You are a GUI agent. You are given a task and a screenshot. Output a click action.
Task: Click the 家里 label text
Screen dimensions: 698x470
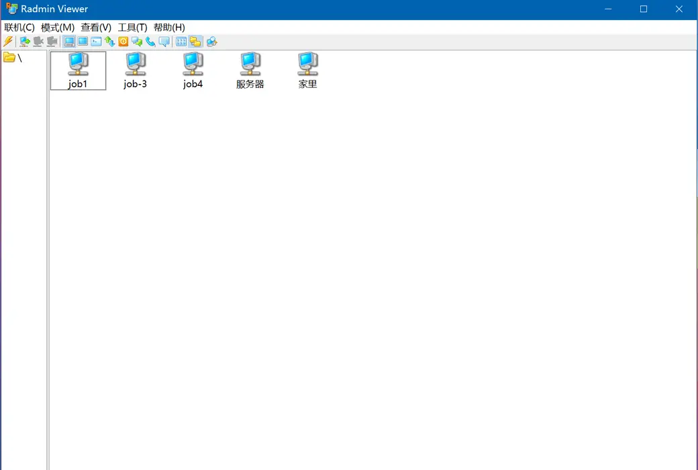point(307,84)
